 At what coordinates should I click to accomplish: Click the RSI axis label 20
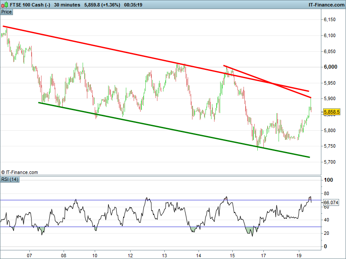(x=327, y=233)
